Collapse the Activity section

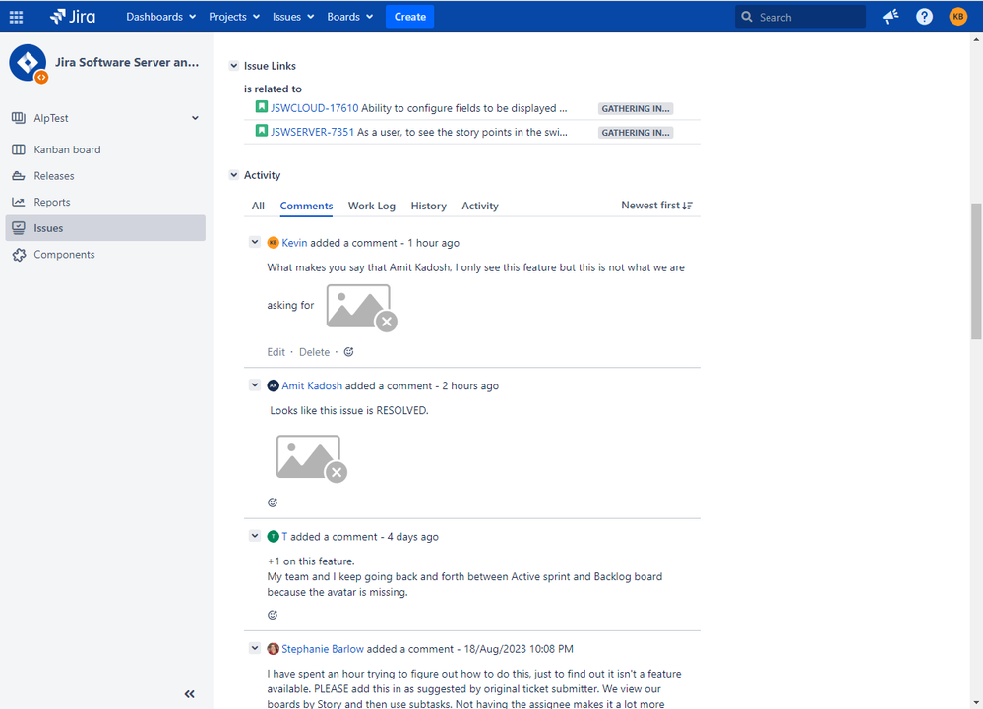pyautogui.click(x=234, y=175)
